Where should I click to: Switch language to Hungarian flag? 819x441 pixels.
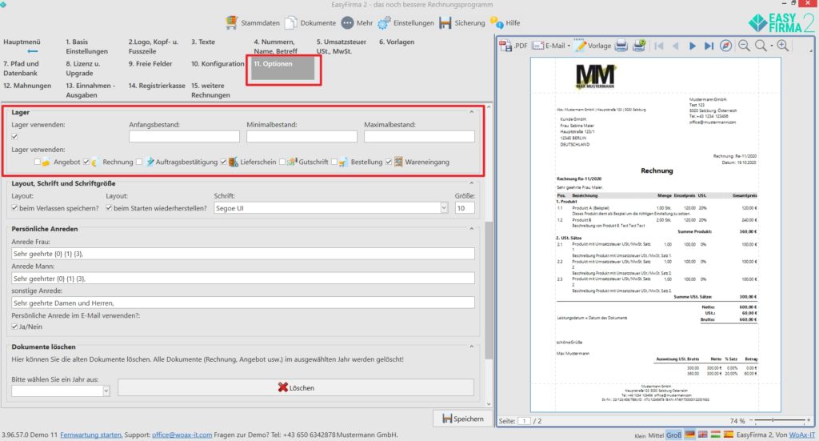tap(716, 435)
